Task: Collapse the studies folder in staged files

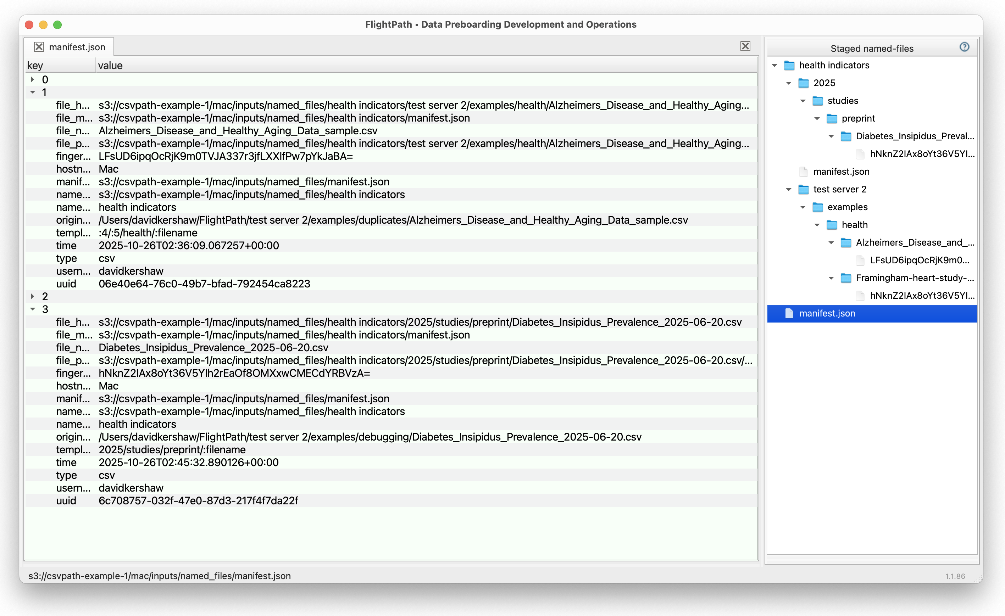Action: coord(803,101)
